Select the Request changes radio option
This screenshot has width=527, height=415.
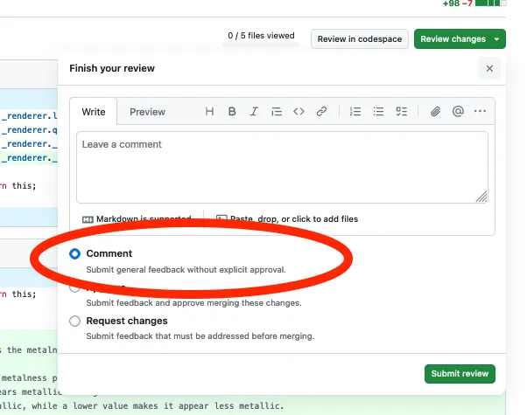point(75,322)
